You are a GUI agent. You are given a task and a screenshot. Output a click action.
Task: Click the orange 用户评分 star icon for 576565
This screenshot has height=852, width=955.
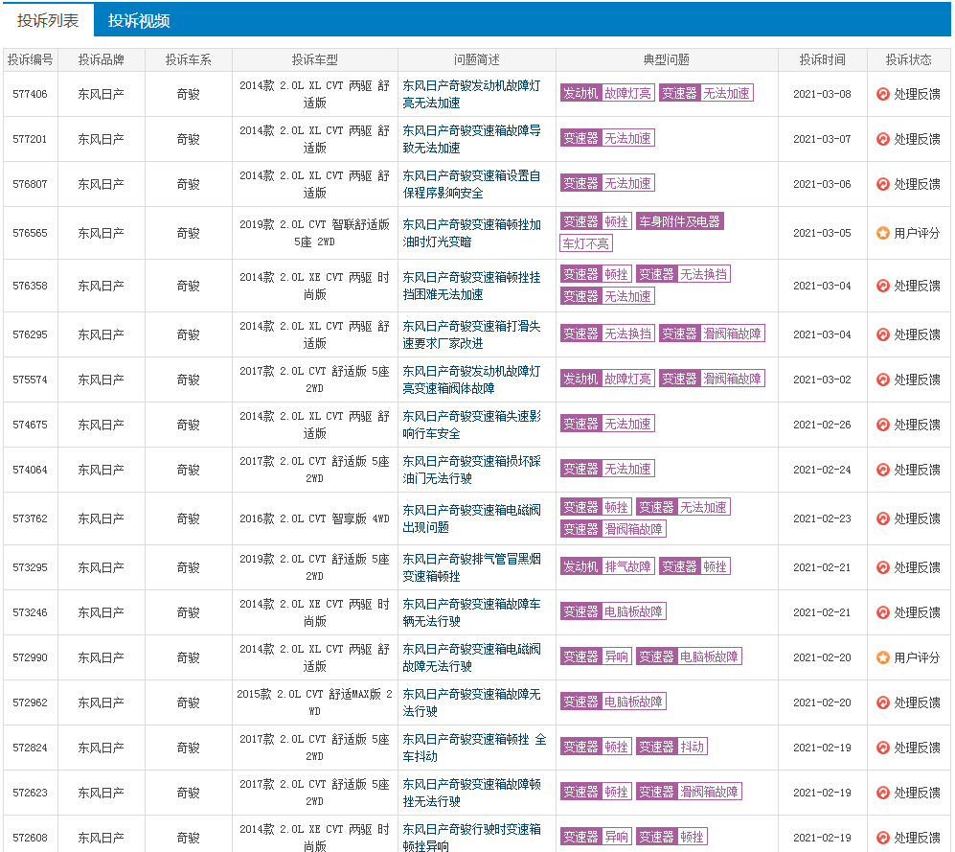(882, 233)
